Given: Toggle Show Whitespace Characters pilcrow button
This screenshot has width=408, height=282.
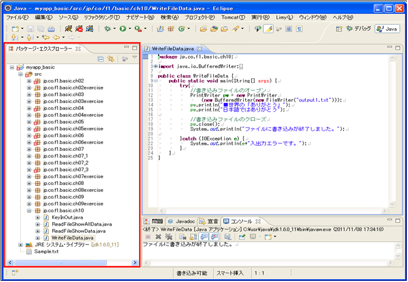Looking at the screenshot, I should coord(299,28).
